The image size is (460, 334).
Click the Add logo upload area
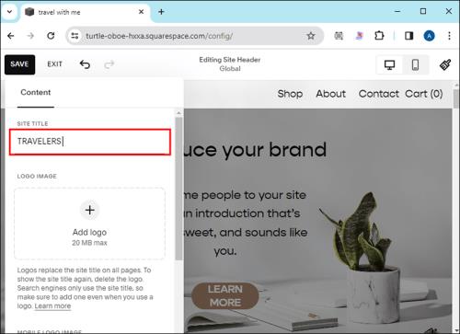coord(89,224)
